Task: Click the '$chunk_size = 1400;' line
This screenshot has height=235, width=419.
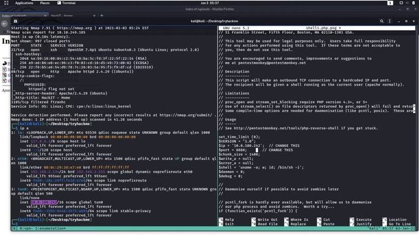Action: point(239,154)
